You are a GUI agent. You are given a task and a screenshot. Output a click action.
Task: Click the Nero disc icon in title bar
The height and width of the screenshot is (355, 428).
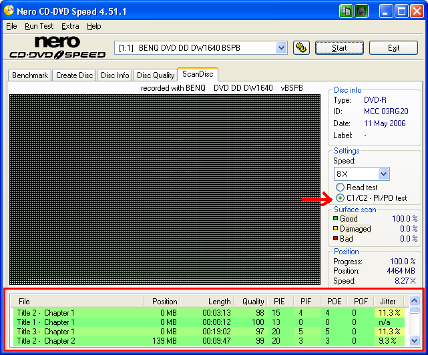pos(9,11)
